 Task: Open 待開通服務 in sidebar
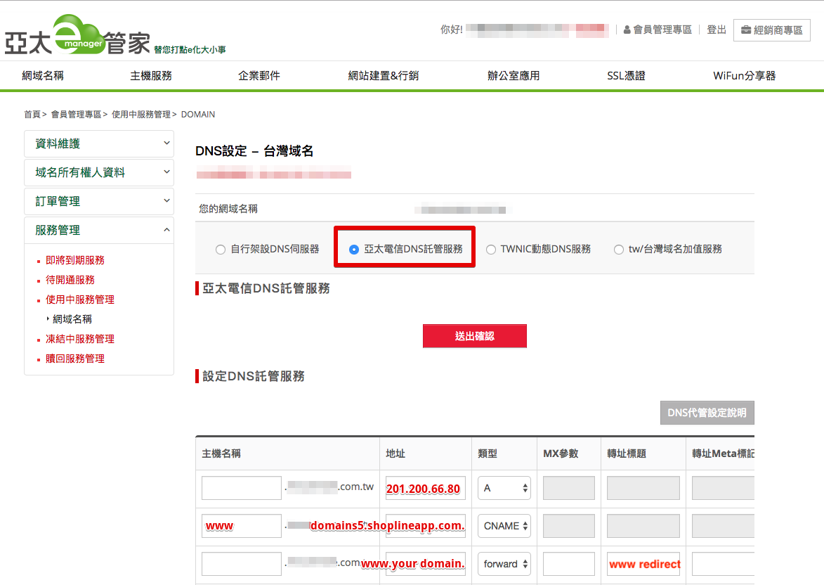(x=70, y=280)
